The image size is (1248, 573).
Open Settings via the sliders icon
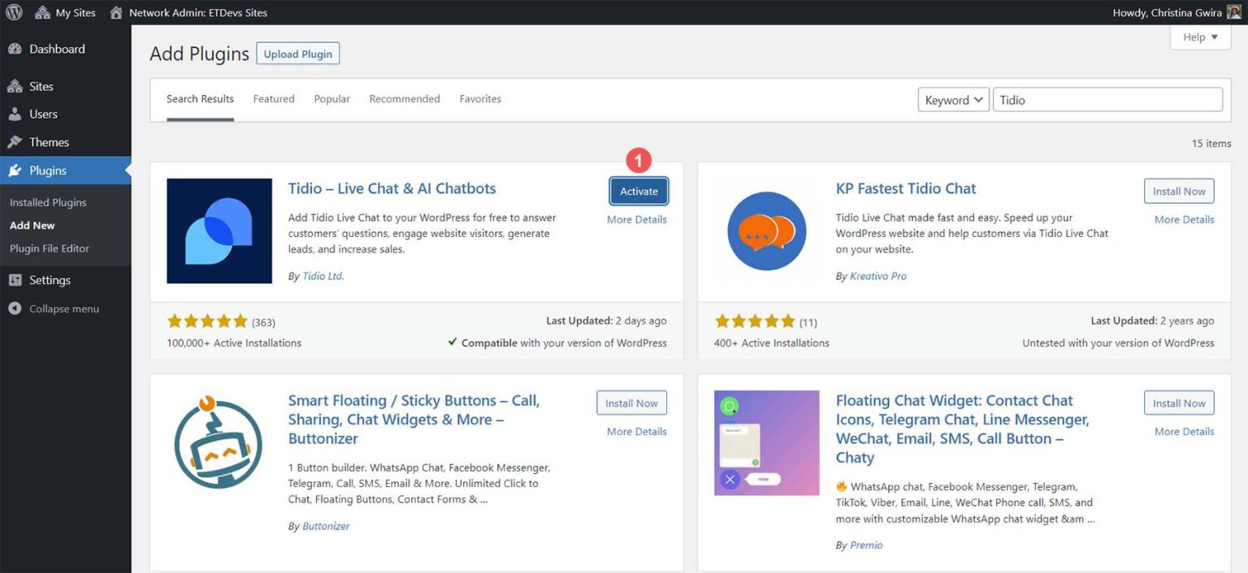click(x=16, y=280)
